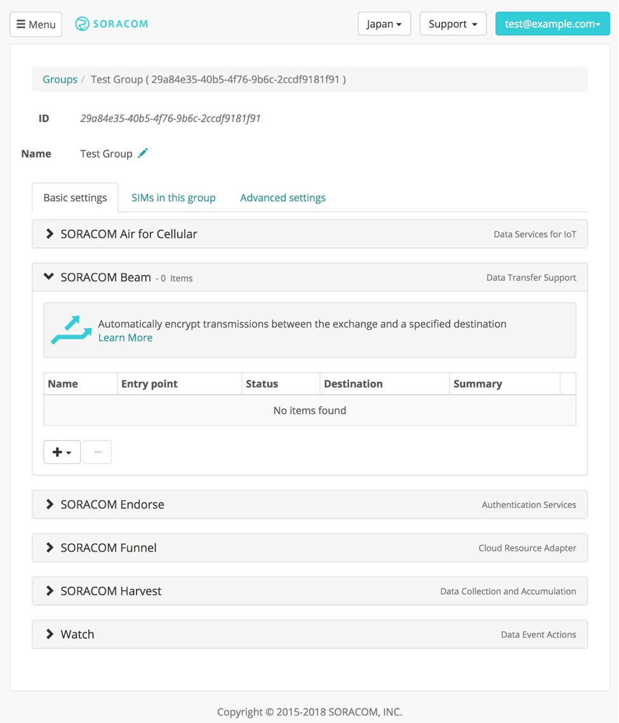619x723 pixels.
Task: Collapse the SORACOM Beam section
Action: coord(310,278)
